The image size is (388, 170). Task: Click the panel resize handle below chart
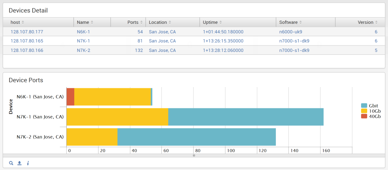click(x=194, y=155)
